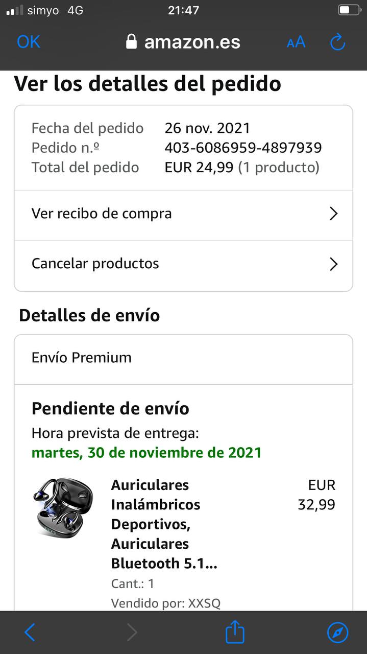
Task: Go back with the left arrow
Action: (x=30, y=633)
